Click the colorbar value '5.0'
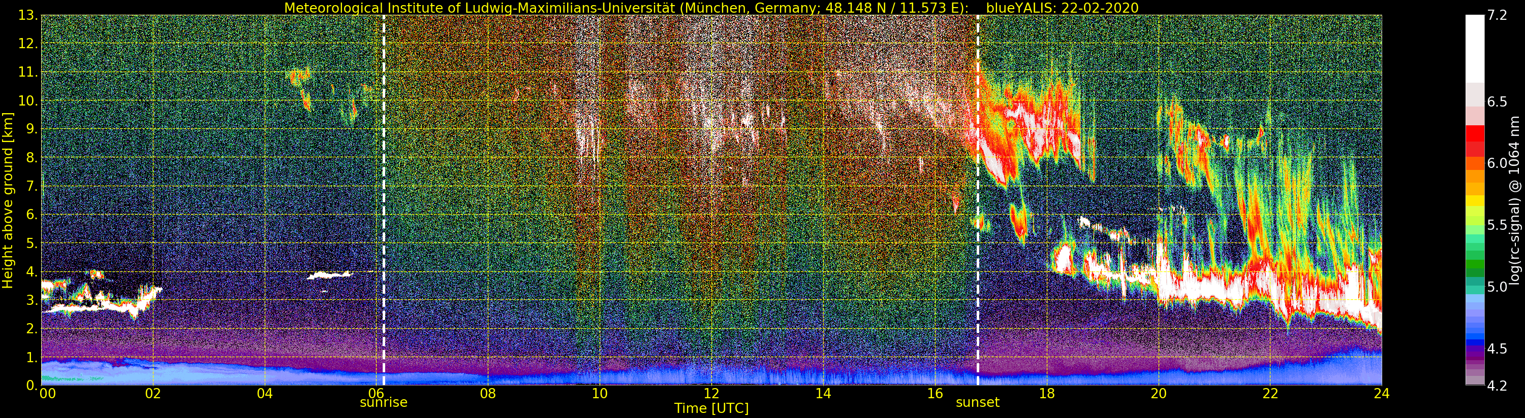The width and height of the screenshot is (1525, 418). [x=1497, y=287]
